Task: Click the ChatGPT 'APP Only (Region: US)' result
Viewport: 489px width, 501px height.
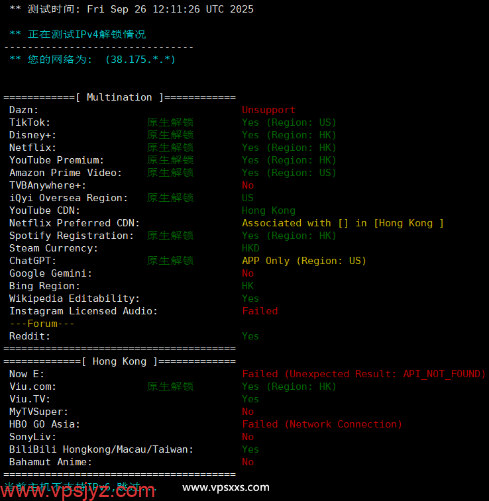Action: coord(304,261)
